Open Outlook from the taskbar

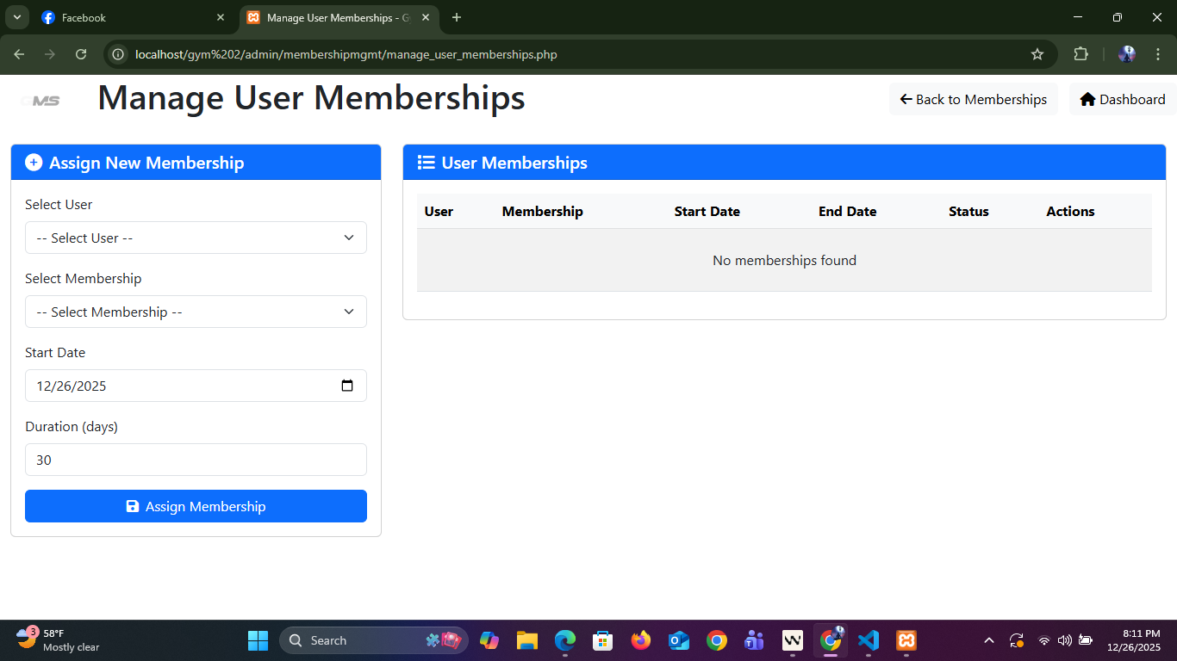point(678,640)
